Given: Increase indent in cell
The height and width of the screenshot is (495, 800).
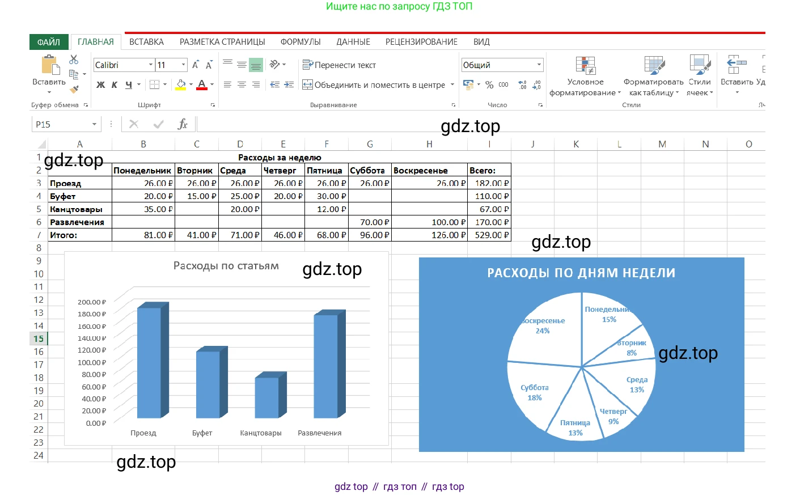Looking at the screenshot, I should click(x=289, y=84).
